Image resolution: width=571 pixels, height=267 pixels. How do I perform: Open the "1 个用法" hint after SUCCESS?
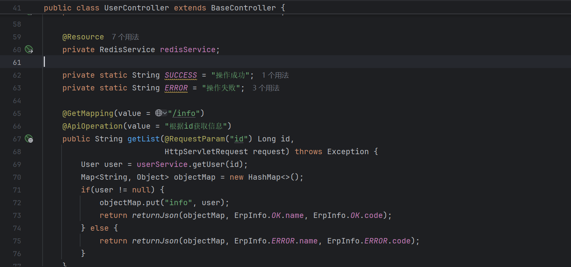coord(275,75)
